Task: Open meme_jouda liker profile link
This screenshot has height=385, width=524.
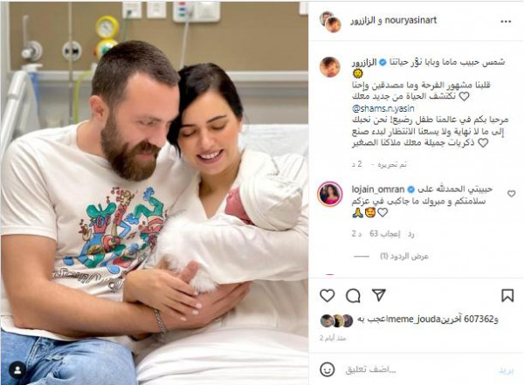Action: click(418, 320)
